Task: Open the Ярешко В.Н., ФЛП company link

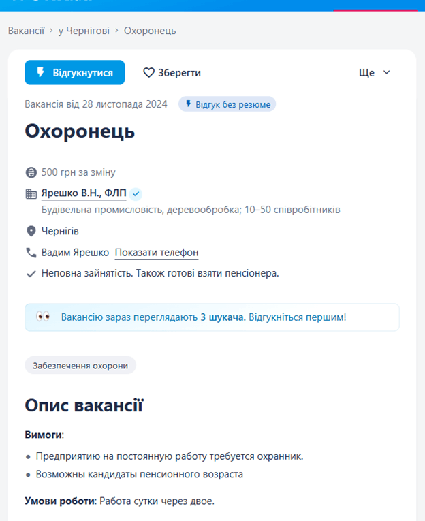Action: (x=84, y=193)
